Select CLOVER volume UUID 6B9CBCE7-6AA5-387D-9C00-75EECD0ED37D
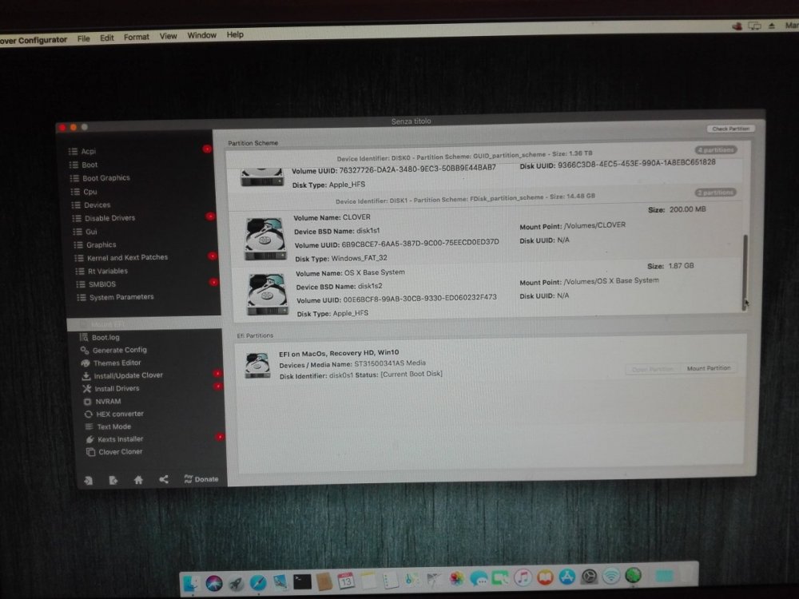This screenshot has height=599, width=799. click(420, 243)
